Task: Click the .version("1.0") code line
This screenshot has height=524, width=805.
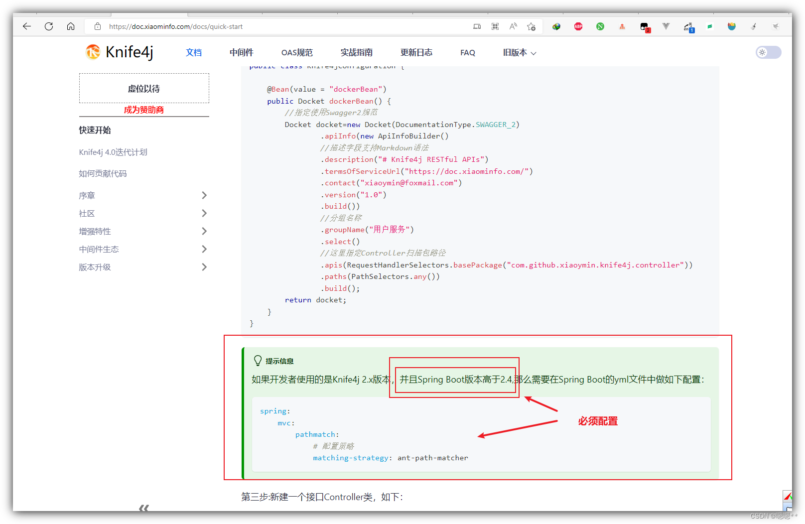Action: coord(354,195)
